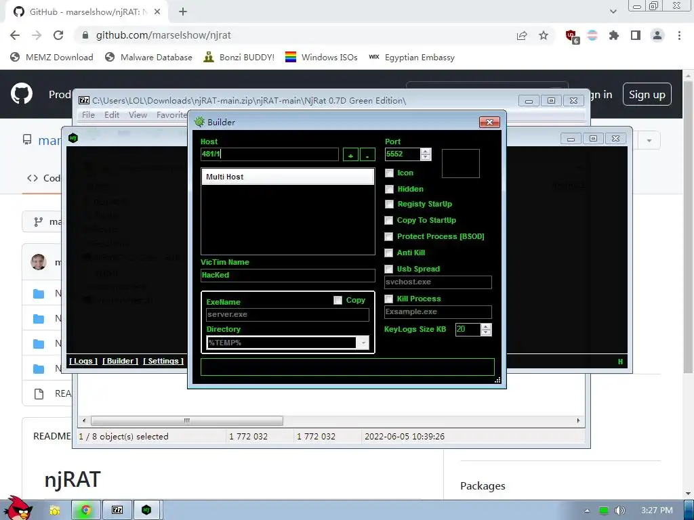Tick the Copy To StartUp checkbox
Image resolution: width=694 pixels, height=520 pixels.
388,220
